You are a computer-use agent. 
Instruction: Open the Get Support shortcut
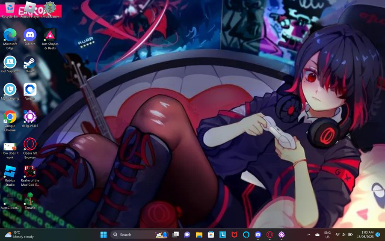(x=10, y=64)
